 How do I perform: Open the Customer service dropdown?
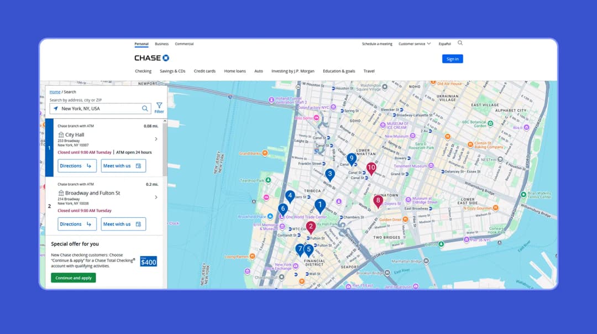415,44
